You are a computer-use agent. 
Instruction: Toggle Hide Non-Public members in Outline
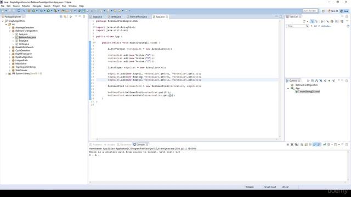coord(329,81)
